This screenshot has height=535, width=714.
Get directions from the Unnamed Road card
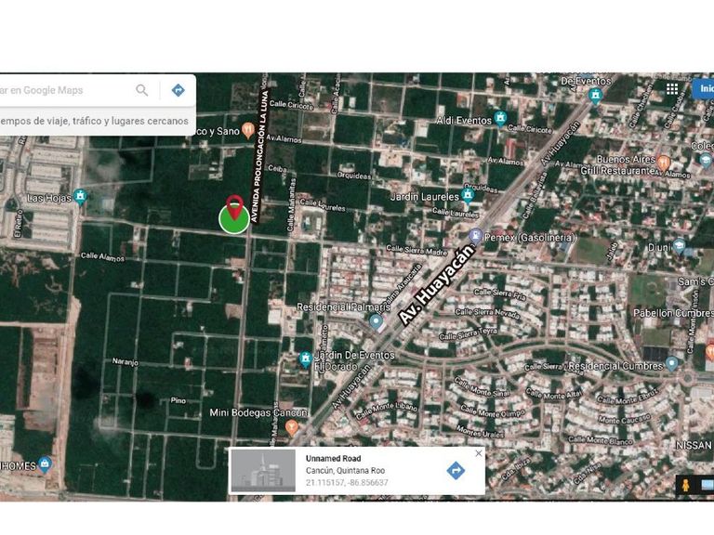(456, 470)
